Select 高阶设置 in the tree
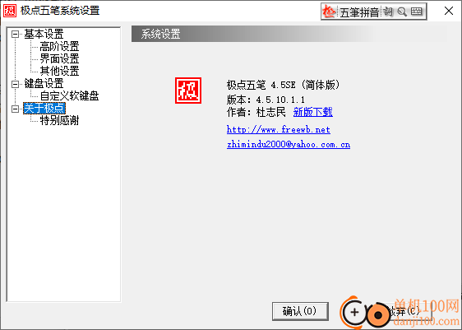Image resolution: width=462 pixels, height=330 pixels. 59,46
